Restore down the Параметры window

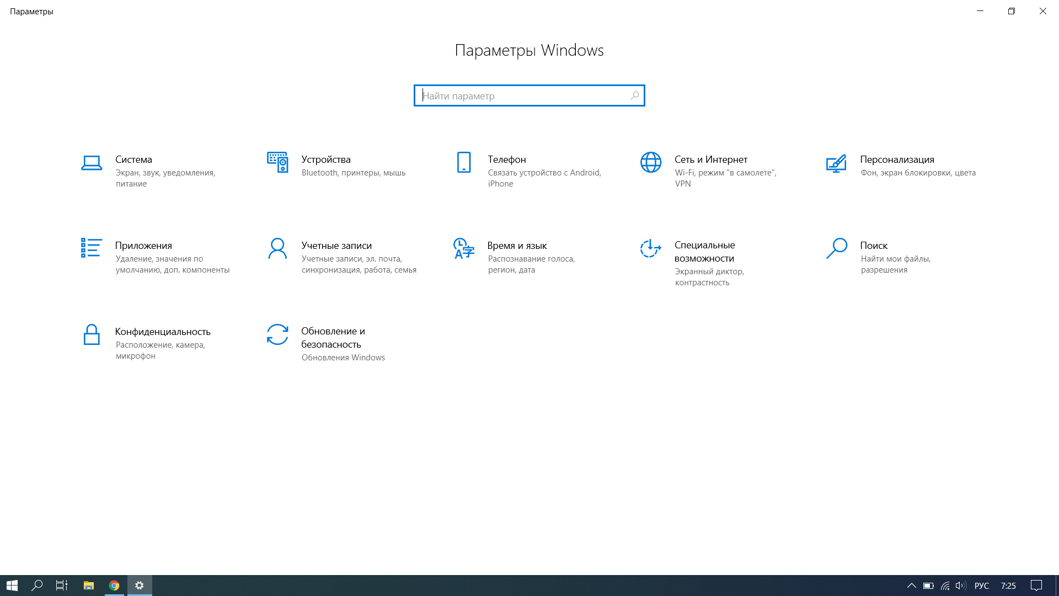(x=1012, y=11)
